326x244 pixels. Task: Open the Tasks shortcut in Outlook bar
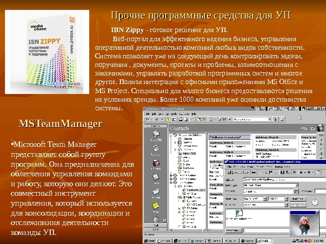tap(156, 178)
